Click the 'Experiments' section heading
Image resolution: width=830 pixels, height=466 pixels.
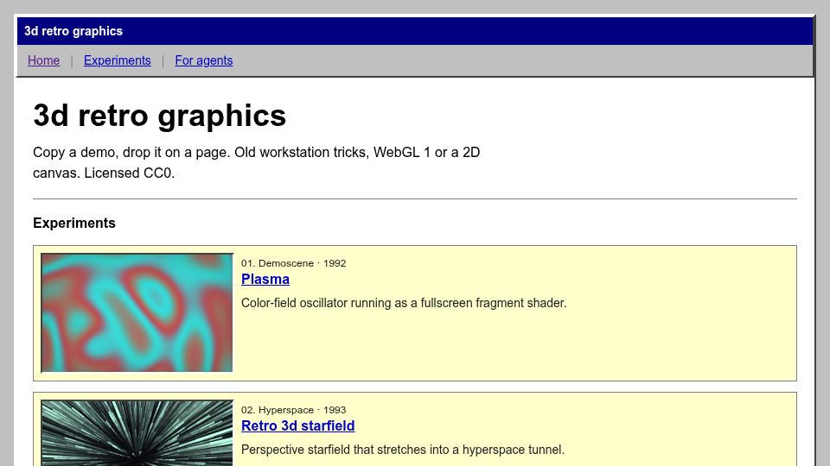(x=74, y=223)
